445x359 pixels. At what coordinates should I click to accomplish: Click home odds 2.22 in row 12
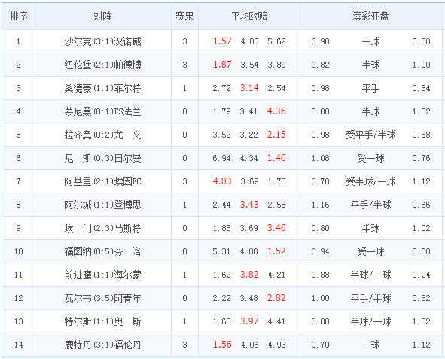[221, 298]
